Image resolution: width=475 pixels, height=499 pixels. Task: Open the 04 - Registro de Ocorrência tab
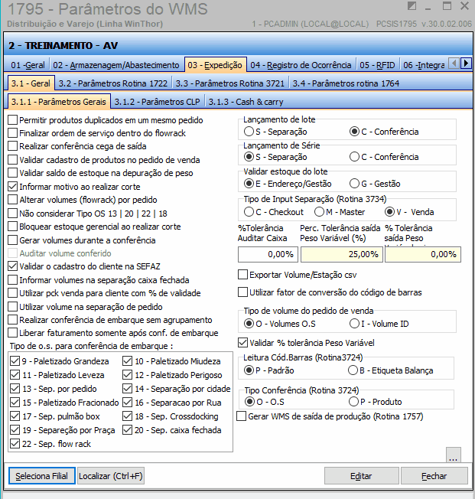301,65
